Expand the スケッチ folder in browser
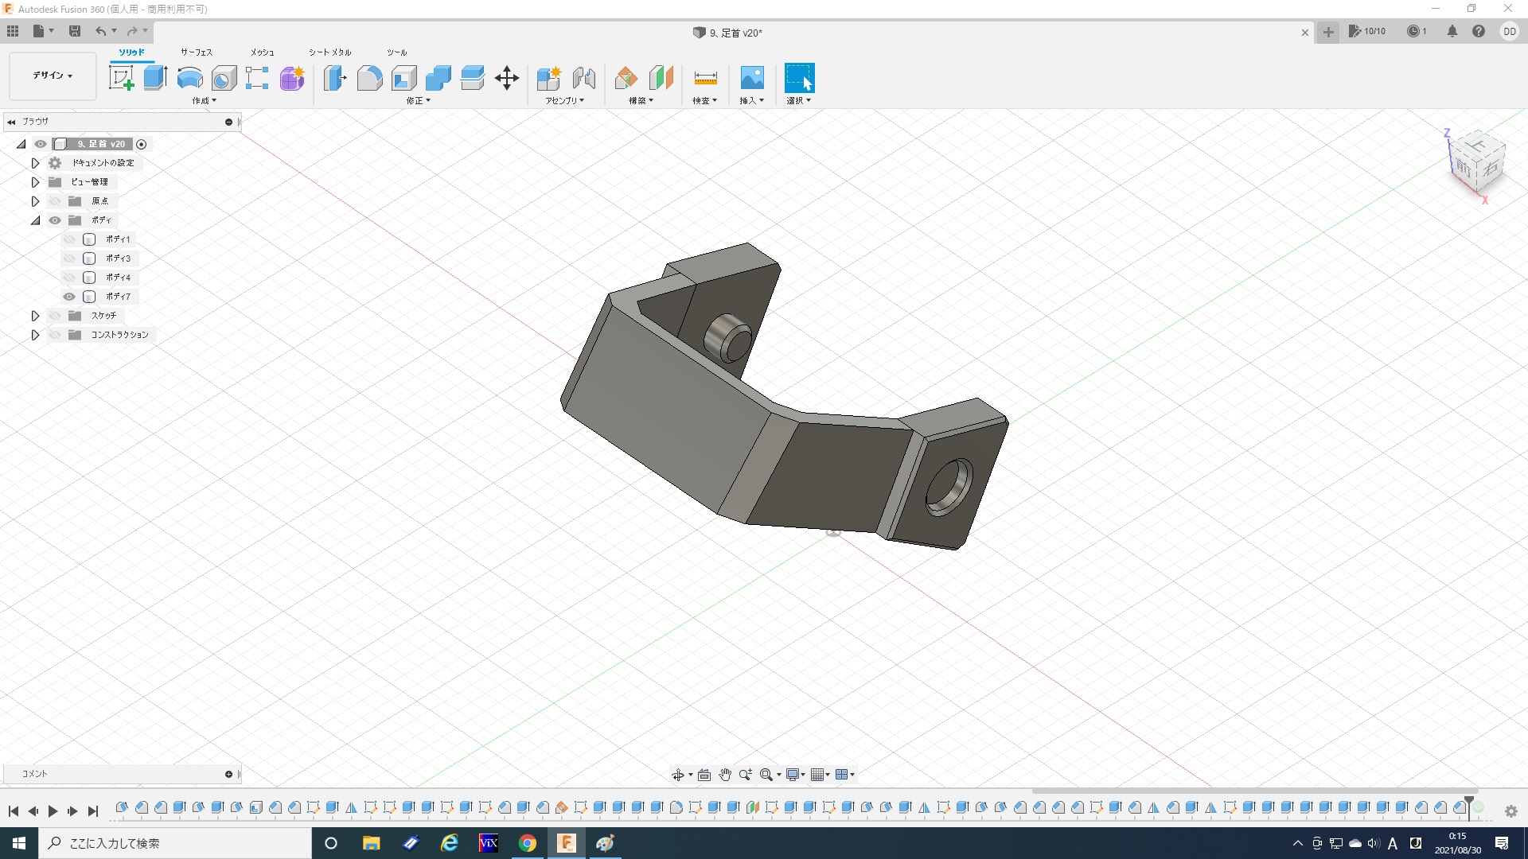 tap(35, 316)
